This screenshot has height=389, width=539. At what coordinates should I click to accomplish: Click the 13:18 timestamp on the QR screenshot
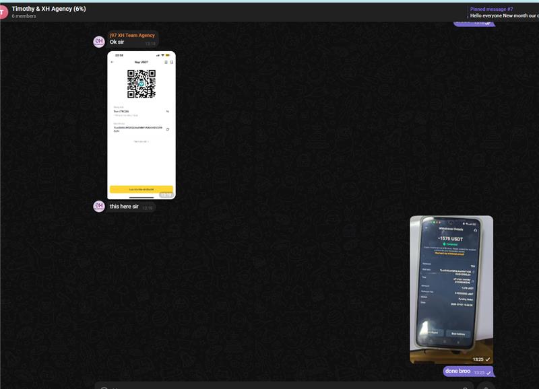click(x=166, y=194)
